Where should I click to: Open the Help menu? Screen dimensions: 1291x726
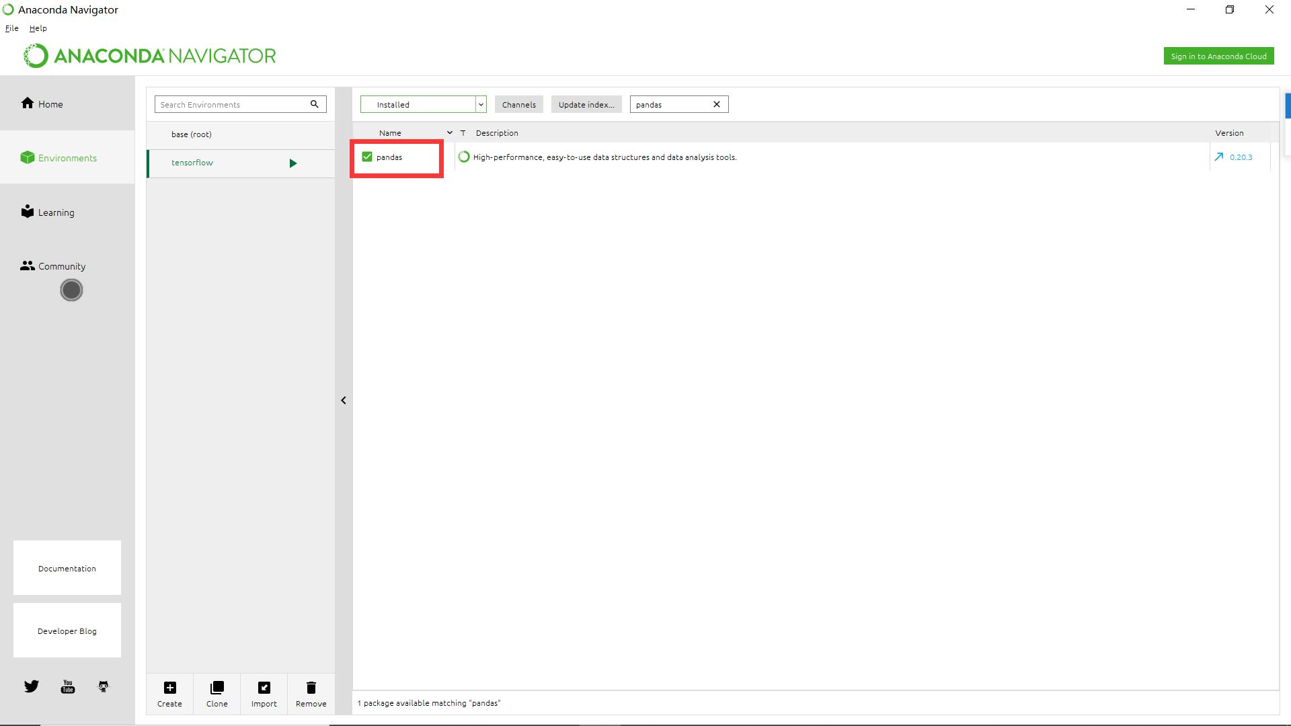point(38,28)
